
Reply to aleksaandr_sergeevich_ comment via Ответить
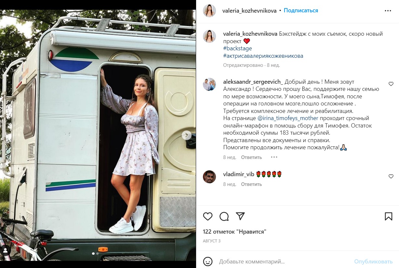pyautogui.click(x=251, y=157)
